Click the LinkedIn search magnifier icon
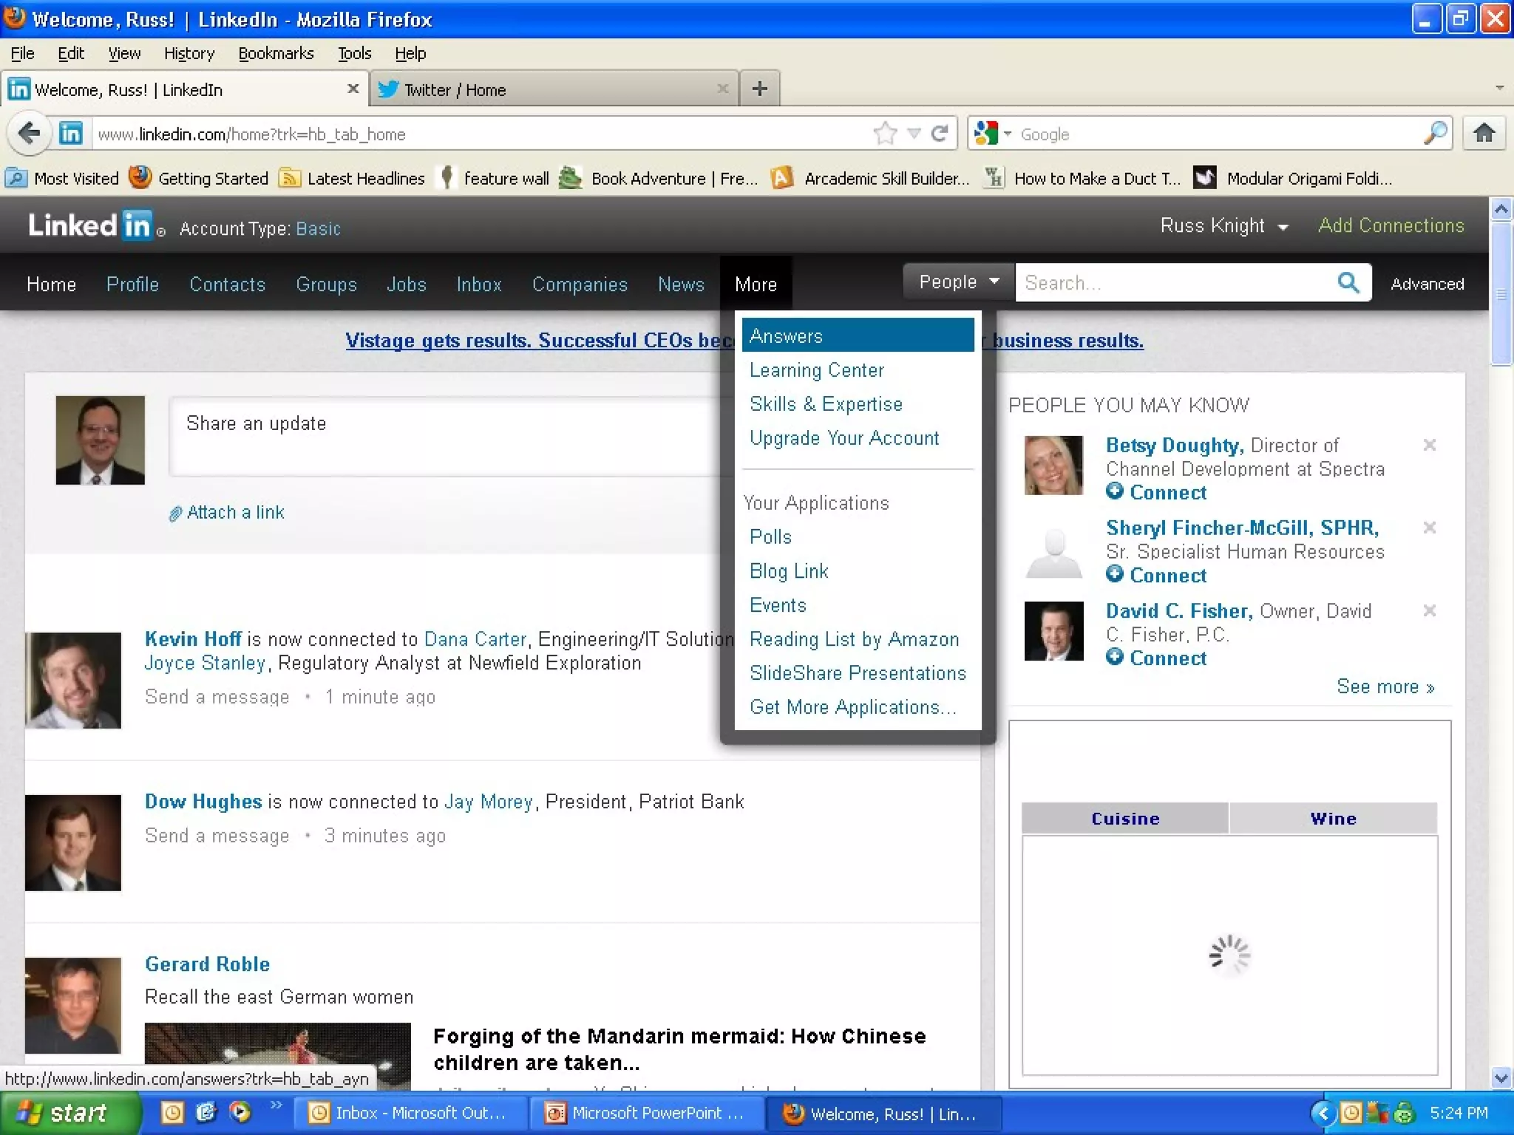The width and height of the screenshot is (1514, 1135). click(1348, 283)
